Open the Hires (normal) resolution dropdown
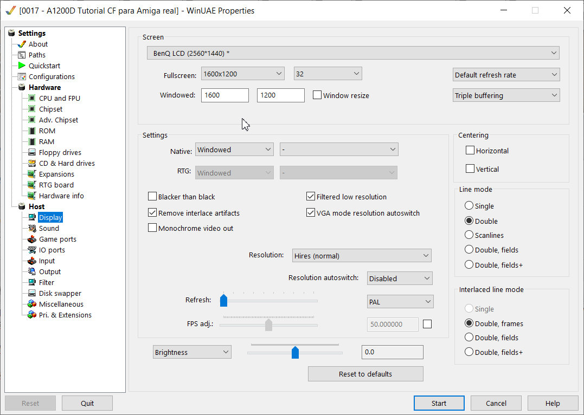Viewport: 584px width, 415px height. (x=362, y=256)
